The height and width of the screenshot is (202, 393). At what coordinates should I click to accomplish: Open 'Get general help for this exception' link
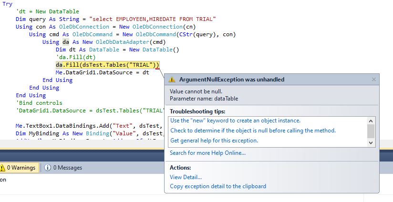(214, 141)
